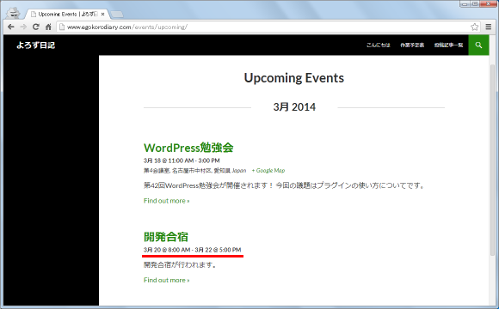
Task: Bookmark this page with the star
Action: point(475,27)
